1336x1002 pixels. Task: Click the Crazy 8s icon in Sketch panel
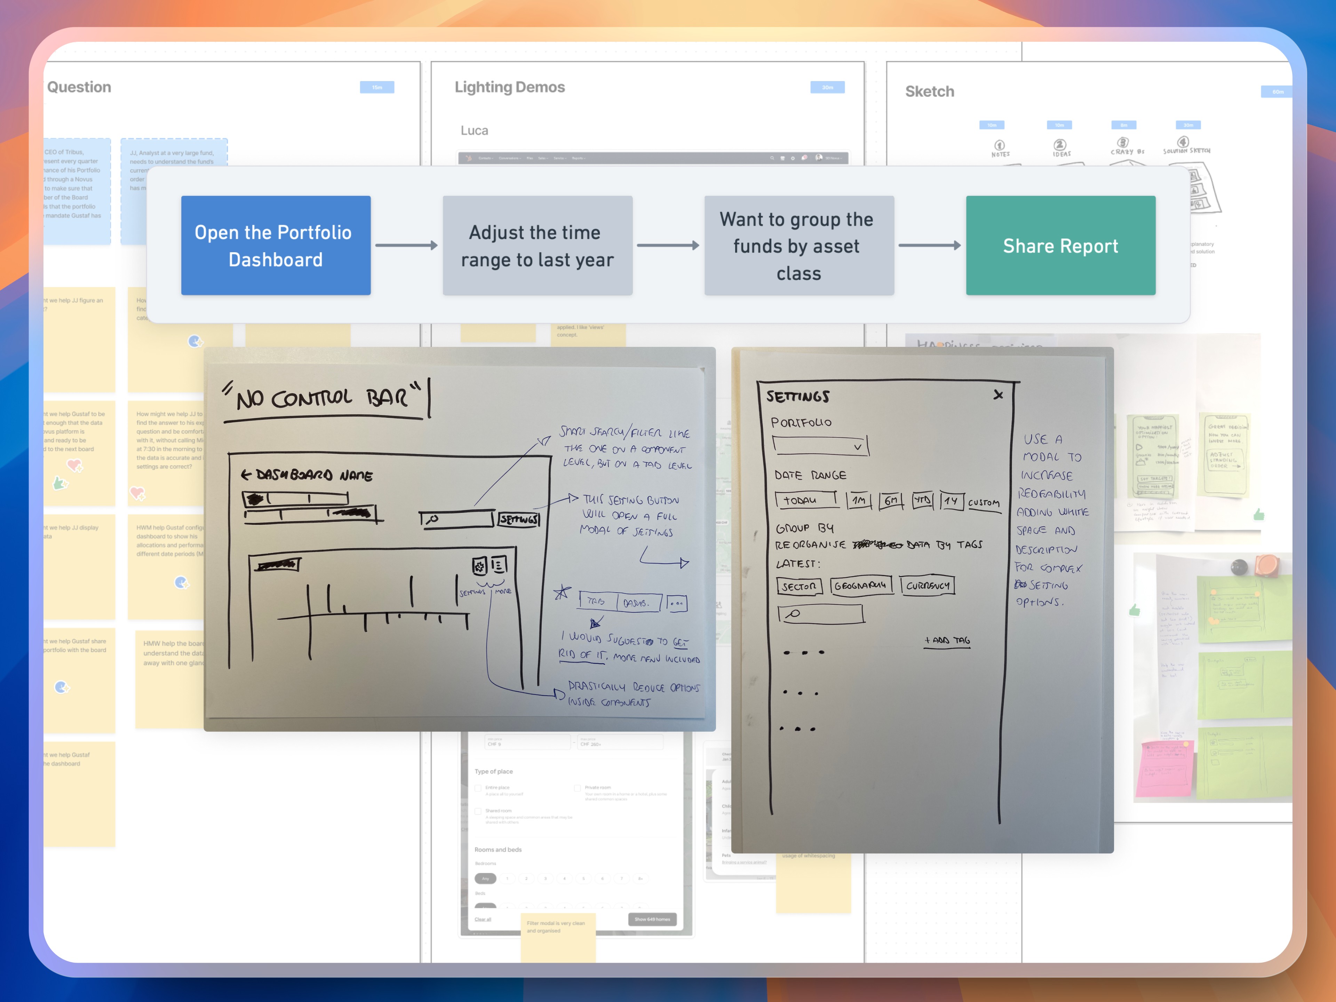[1123, 148]
